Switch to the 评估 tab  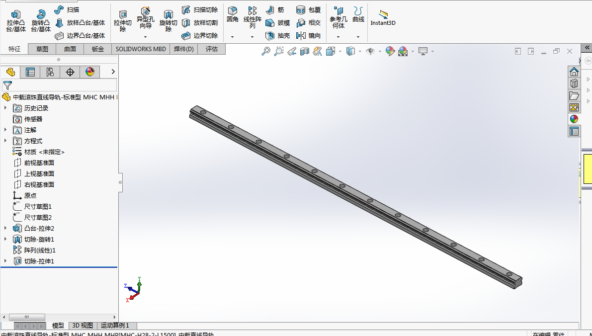[x=211, y=49]
